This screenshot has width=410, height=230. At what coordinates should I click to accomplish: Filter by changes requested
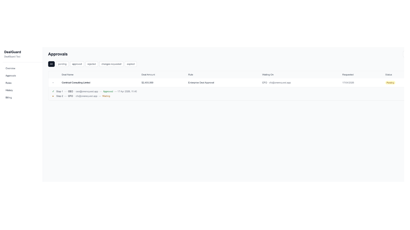click(111, 64)
